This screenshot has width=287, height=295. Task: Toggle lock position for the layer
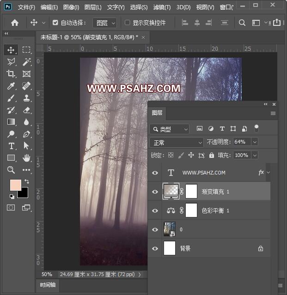click(x=191, y=155)
